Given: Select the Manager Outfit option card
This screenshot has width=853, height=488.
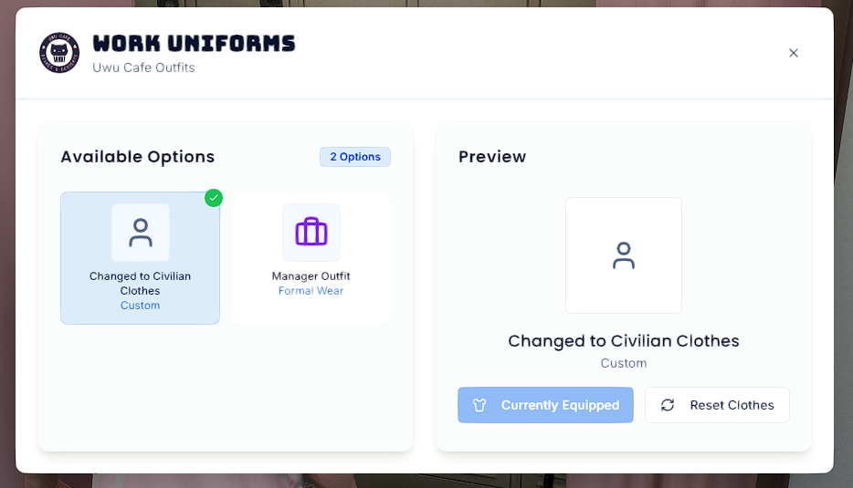Looking at the screenshot, I should [311, 258].
